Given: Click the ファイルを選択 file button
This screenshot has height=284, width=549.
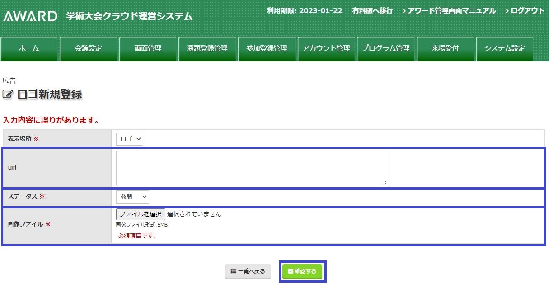Looking at the screenshot, I should 141,214.
